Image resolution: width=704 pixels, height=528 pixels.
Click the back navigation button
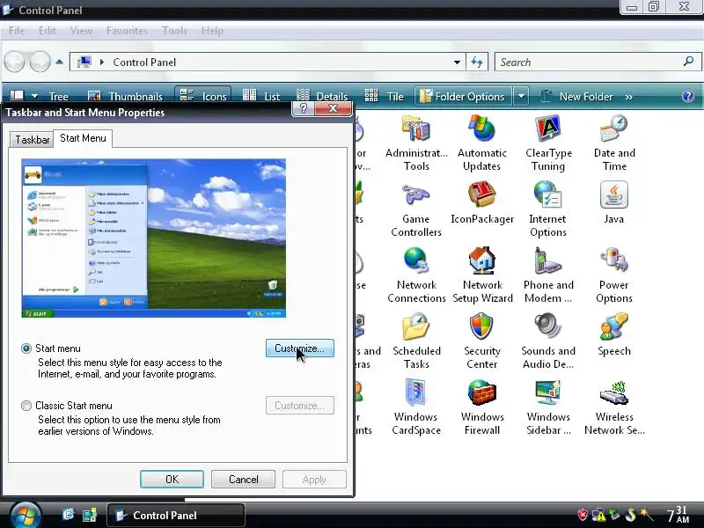pos(15,62)
